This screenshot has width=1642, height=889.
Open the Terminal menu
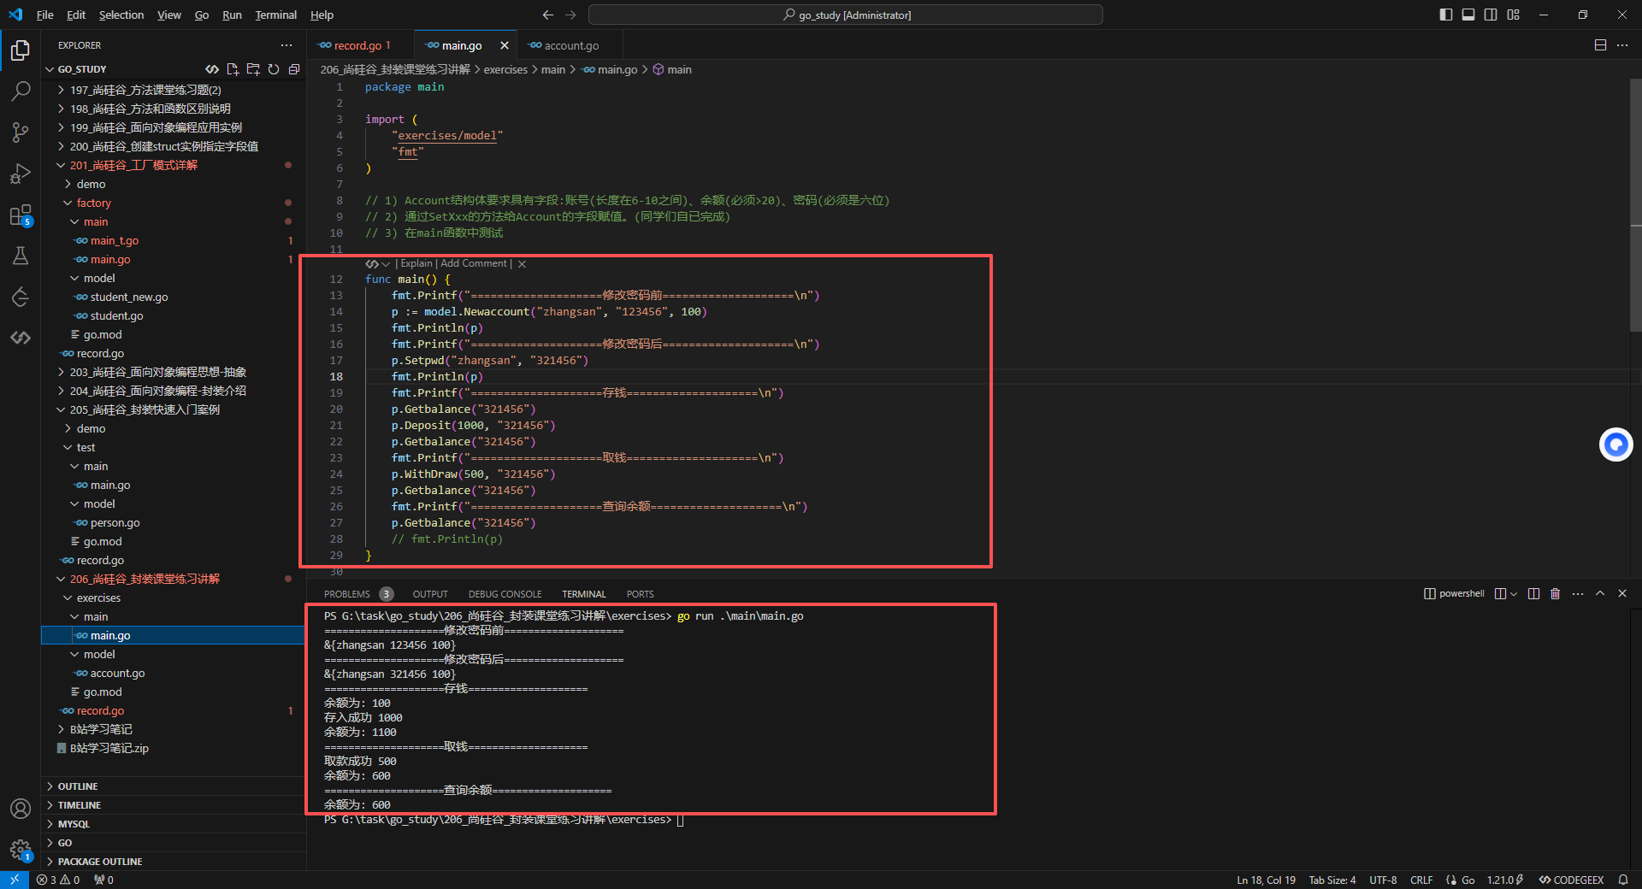pos(275,15)
